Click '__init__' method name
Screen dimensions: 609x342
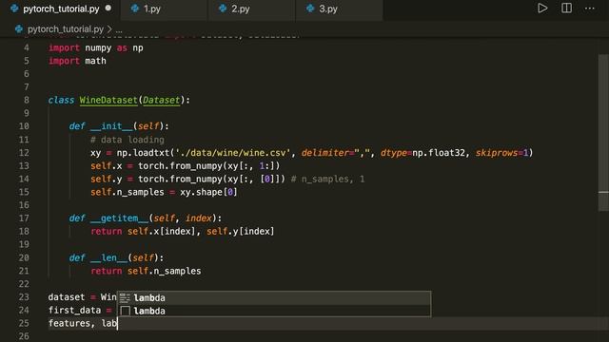(111, 126)
